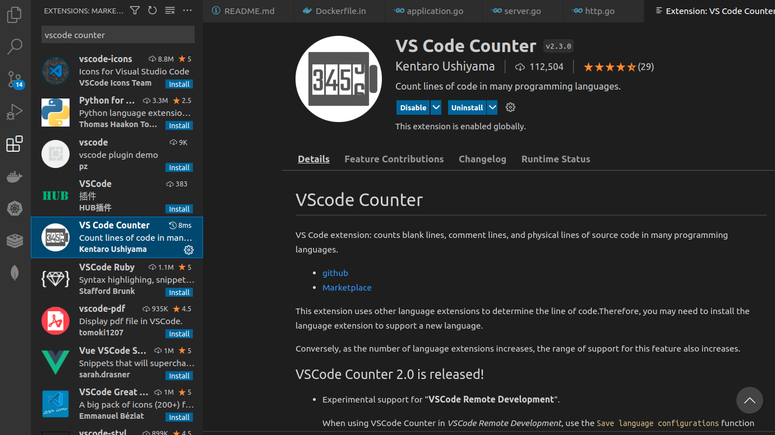The width and height of the screenshot is (775, 435).
Task: Switch to the server.go editor tab
Action: click(x=522, y=10)
